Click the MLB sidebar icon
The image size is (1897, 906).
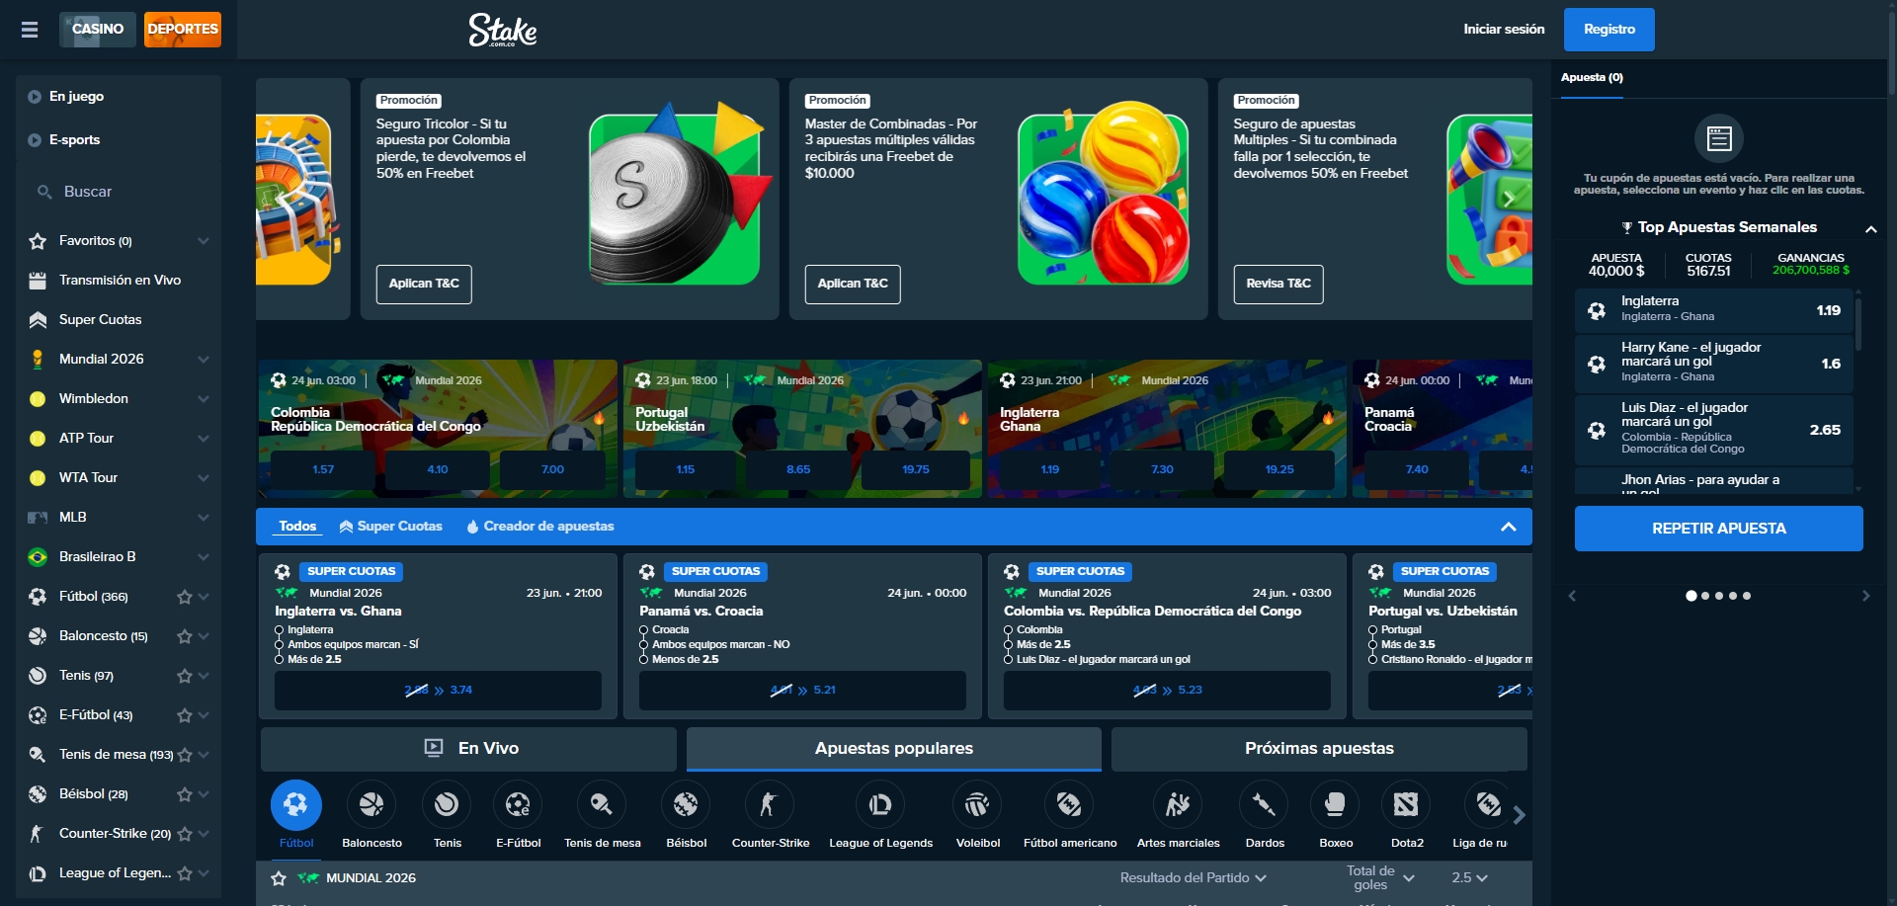(x=38, y=518)
